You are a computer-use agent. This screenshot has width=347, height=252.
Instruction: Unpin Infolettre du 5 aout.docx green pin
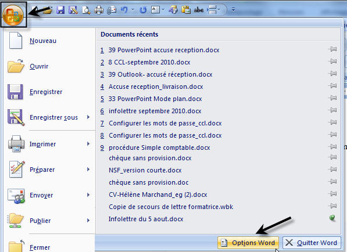tap(332, 218)
